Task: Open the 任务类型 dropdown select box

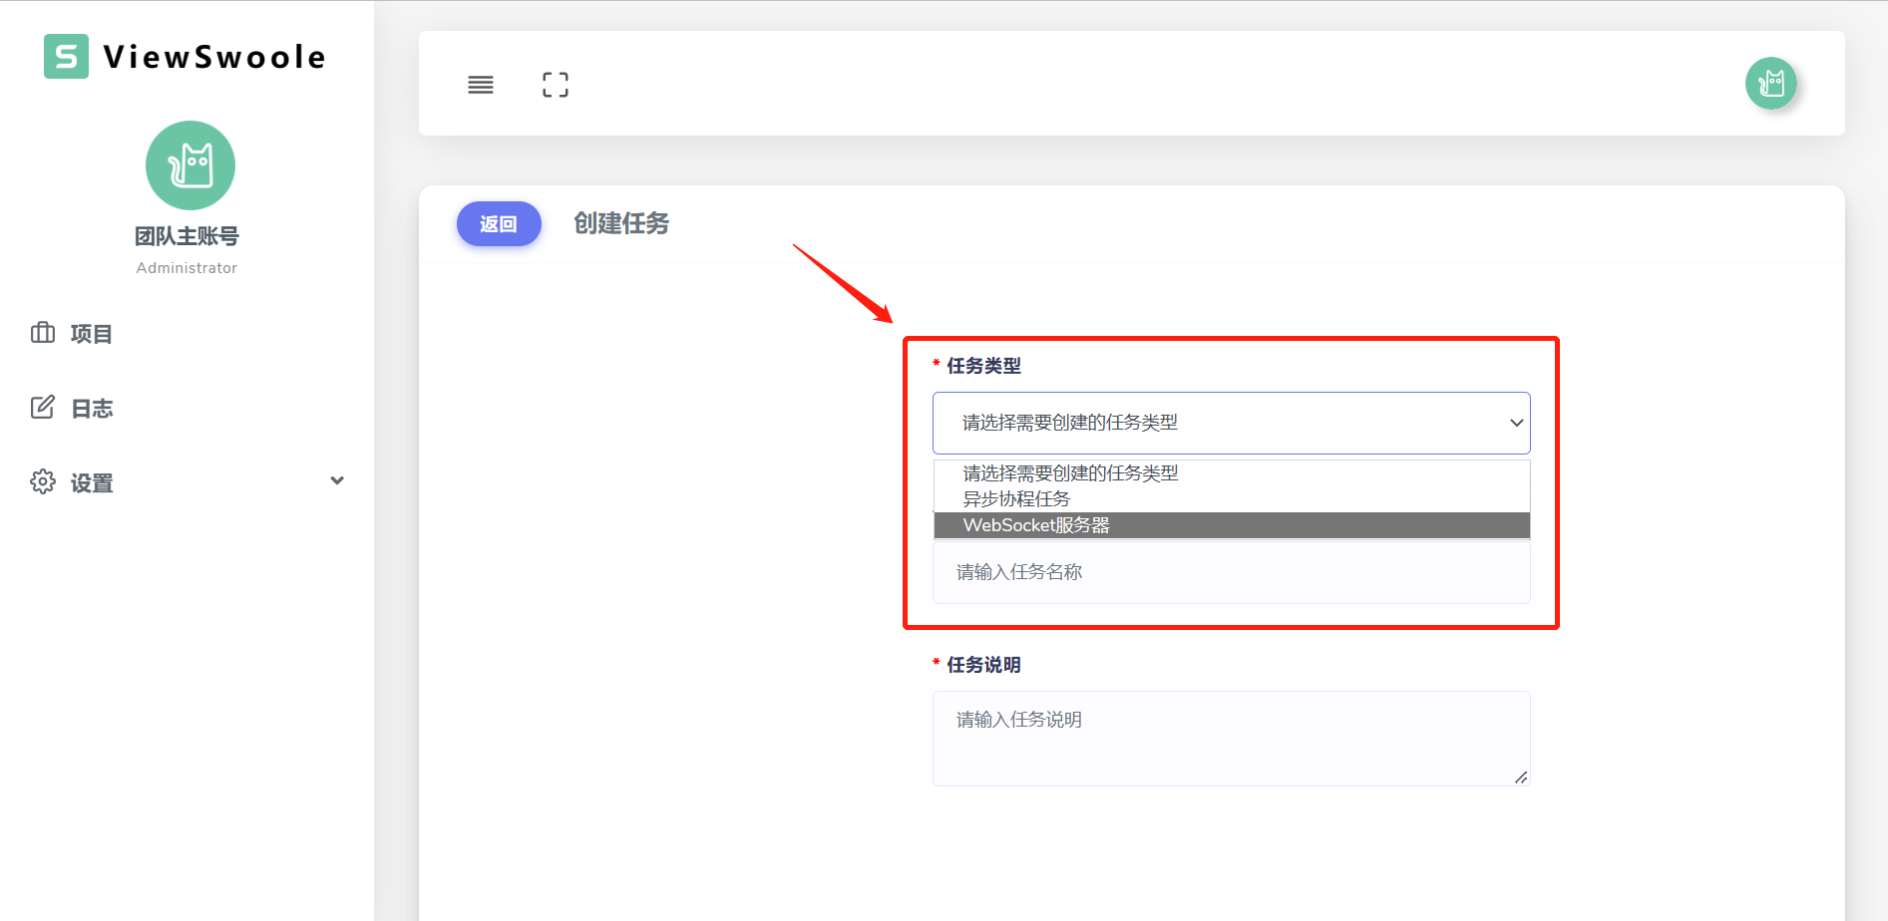Action: pyautogui.click(x=1231, y=423)
